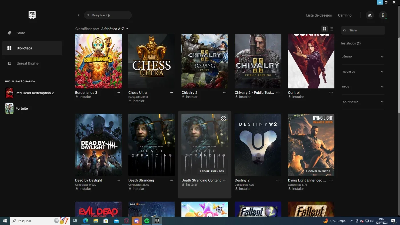Click the Windows Pesquisar search box
The width and height of the screenshot is (400, 225).
click(x=40, y=221)
